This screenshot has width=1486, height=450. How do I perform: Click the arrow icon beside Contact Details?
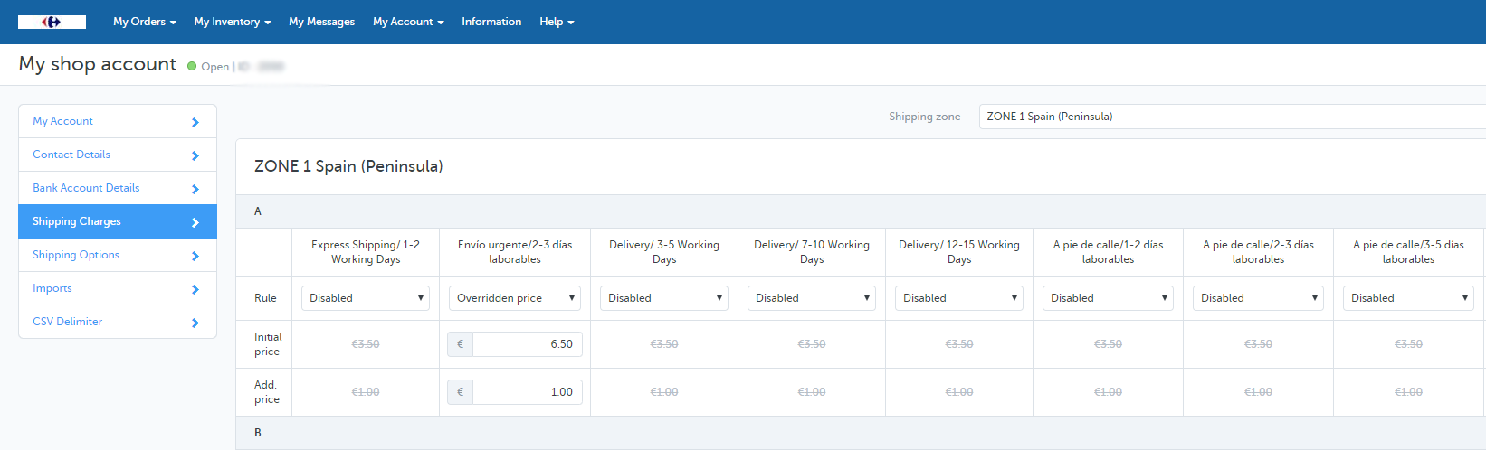195,155
